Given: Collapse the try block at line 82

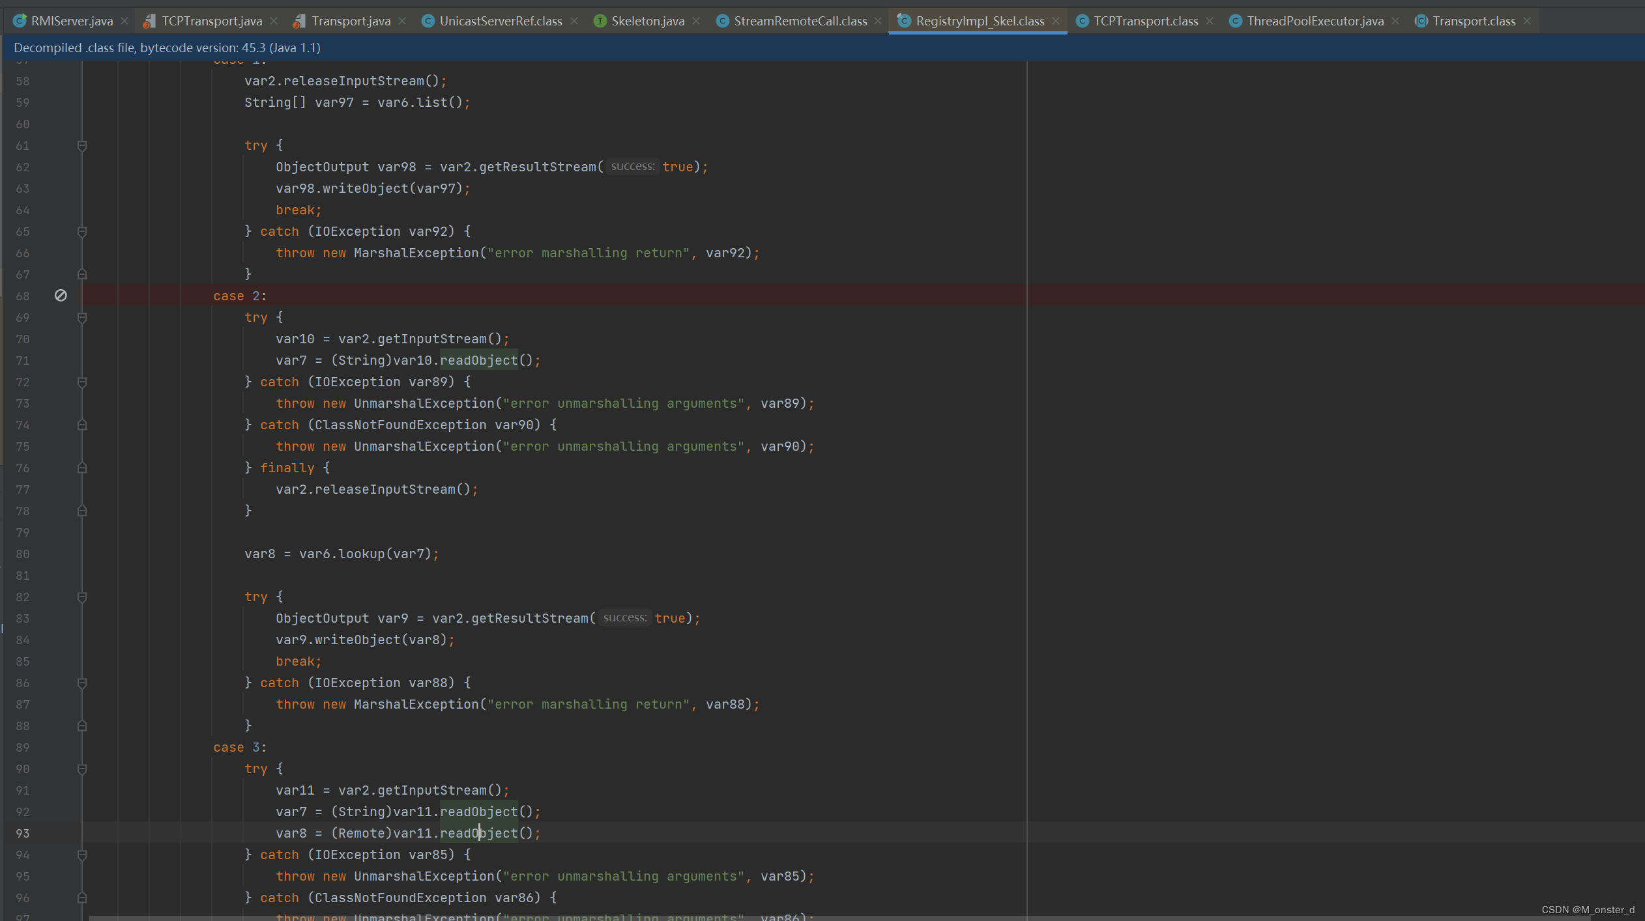Looking at the screenshot, I should point(82,597).
